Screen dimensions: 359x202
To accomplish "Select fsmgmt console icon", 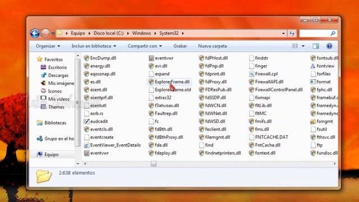I will [x=313, y=121].
